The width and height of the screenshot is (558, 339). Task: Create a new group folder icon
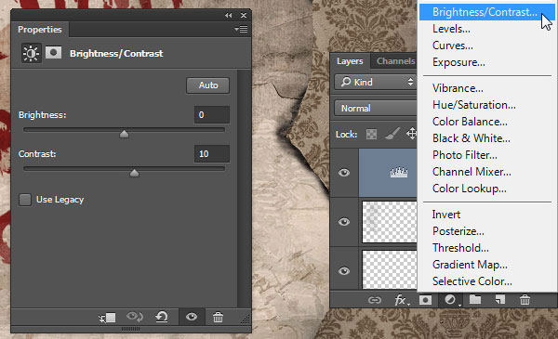tap(475, 300)
